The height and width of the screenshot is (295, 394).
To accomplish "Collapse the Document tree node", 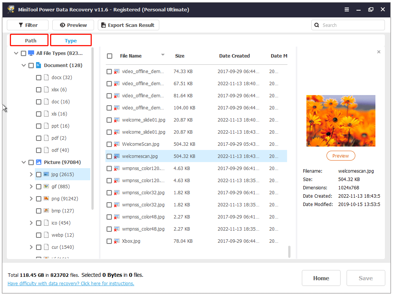I will tap(24, 65).
